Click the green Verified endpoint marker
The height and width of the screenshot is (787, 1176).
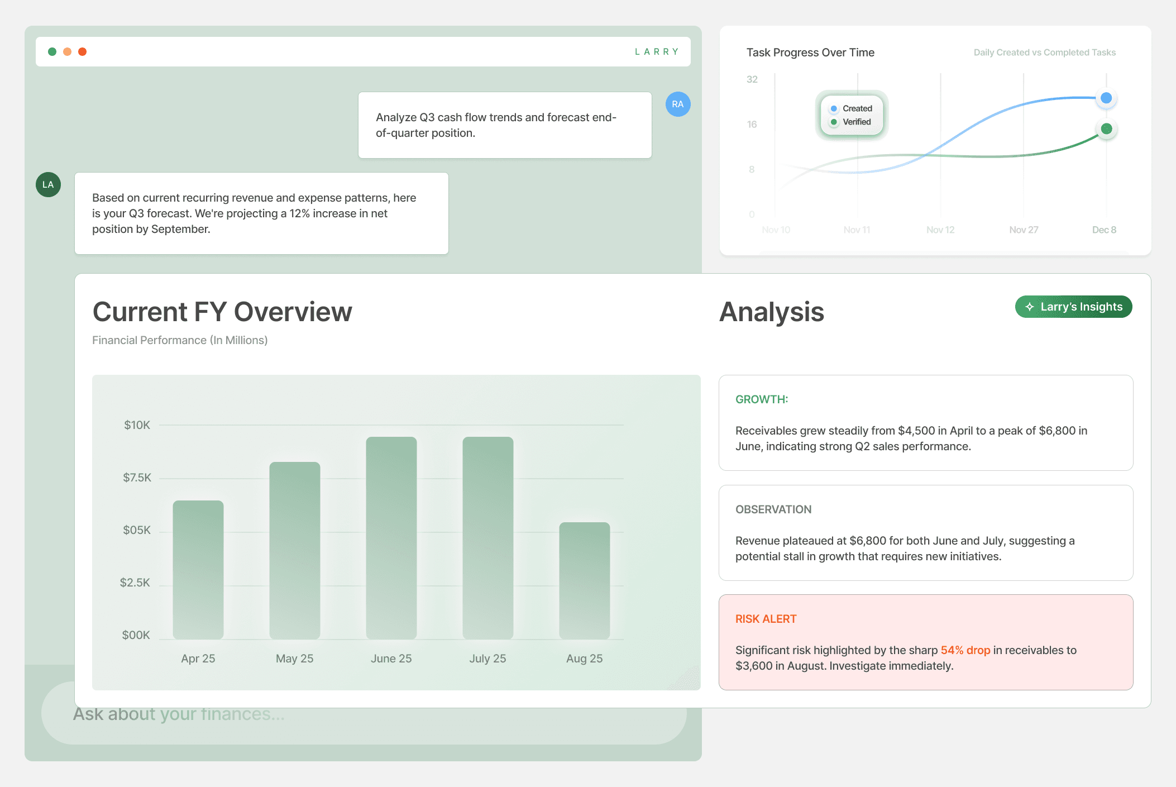pos(1106,129)
